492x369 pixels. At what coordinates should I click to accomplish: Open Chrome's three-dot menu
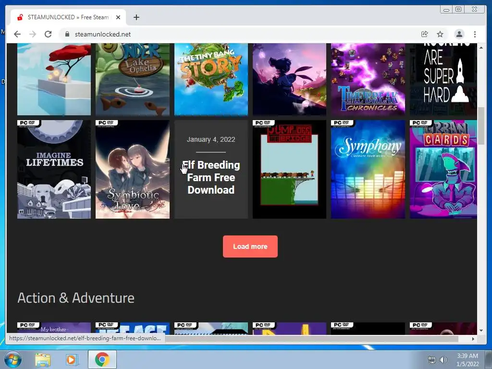click(475, 34)
